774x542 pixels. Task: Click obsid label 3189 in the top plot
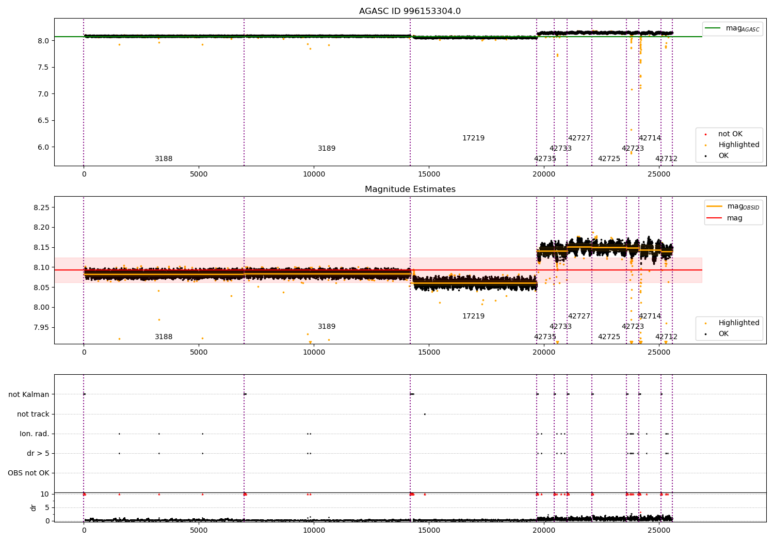pos(327,149)
